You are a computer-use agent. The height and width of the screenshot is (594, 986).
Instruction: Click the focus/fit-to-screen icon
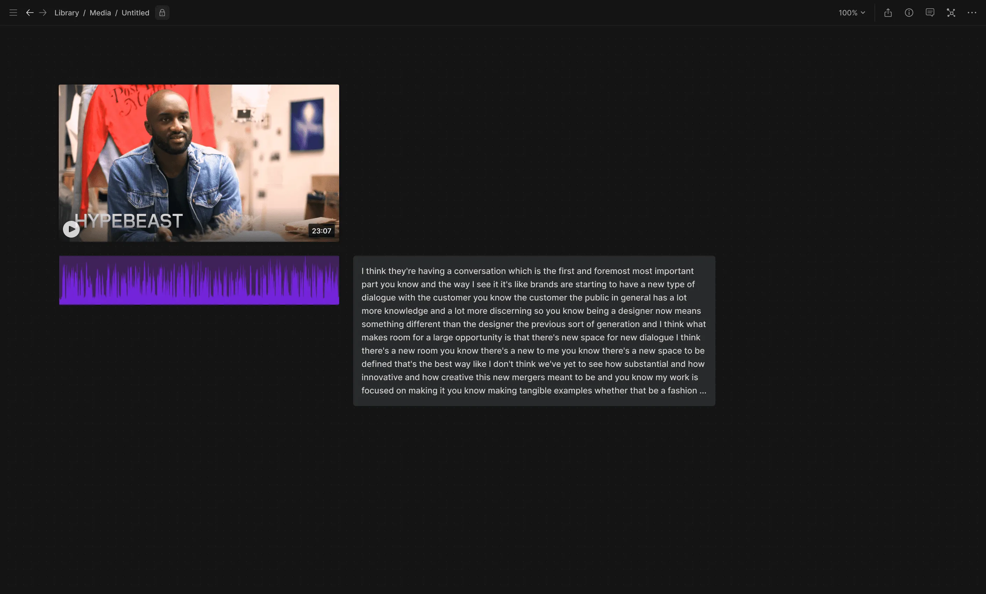tap(951, 13)
